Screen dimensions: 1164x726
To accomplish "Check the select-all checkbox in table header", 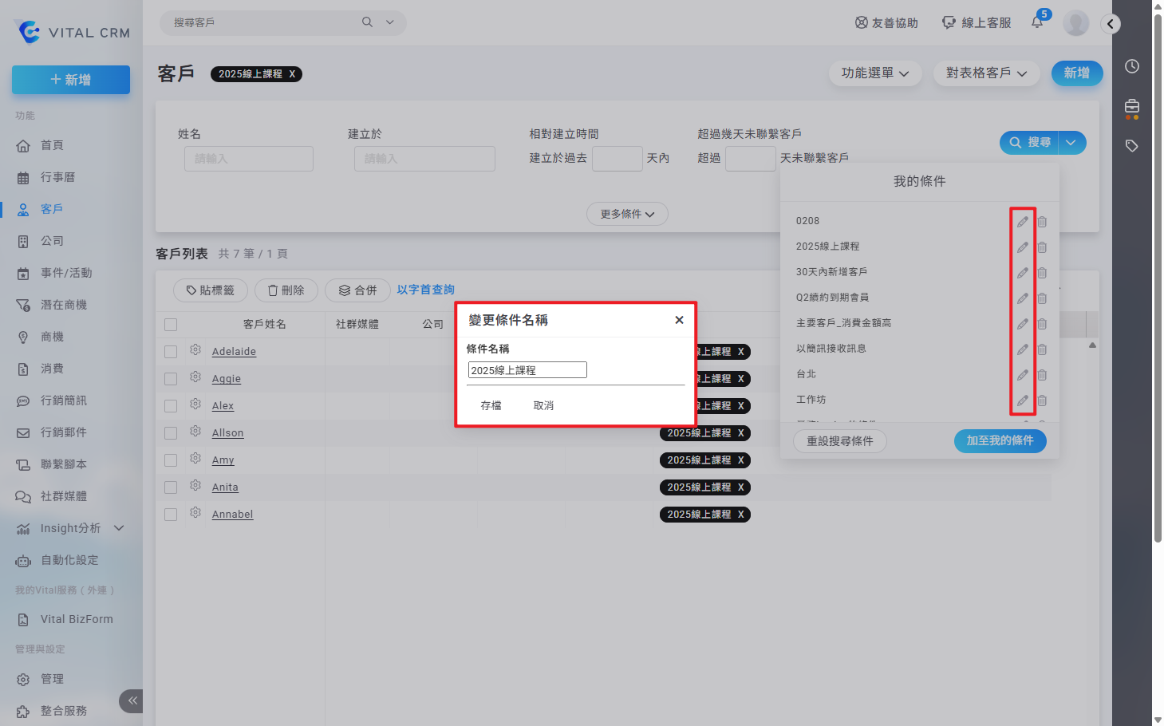I will coord(171,325).
